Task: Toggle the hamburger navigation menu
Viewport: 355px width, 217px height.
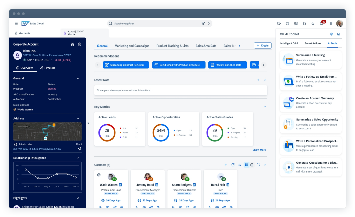Action: pos(16,24)
